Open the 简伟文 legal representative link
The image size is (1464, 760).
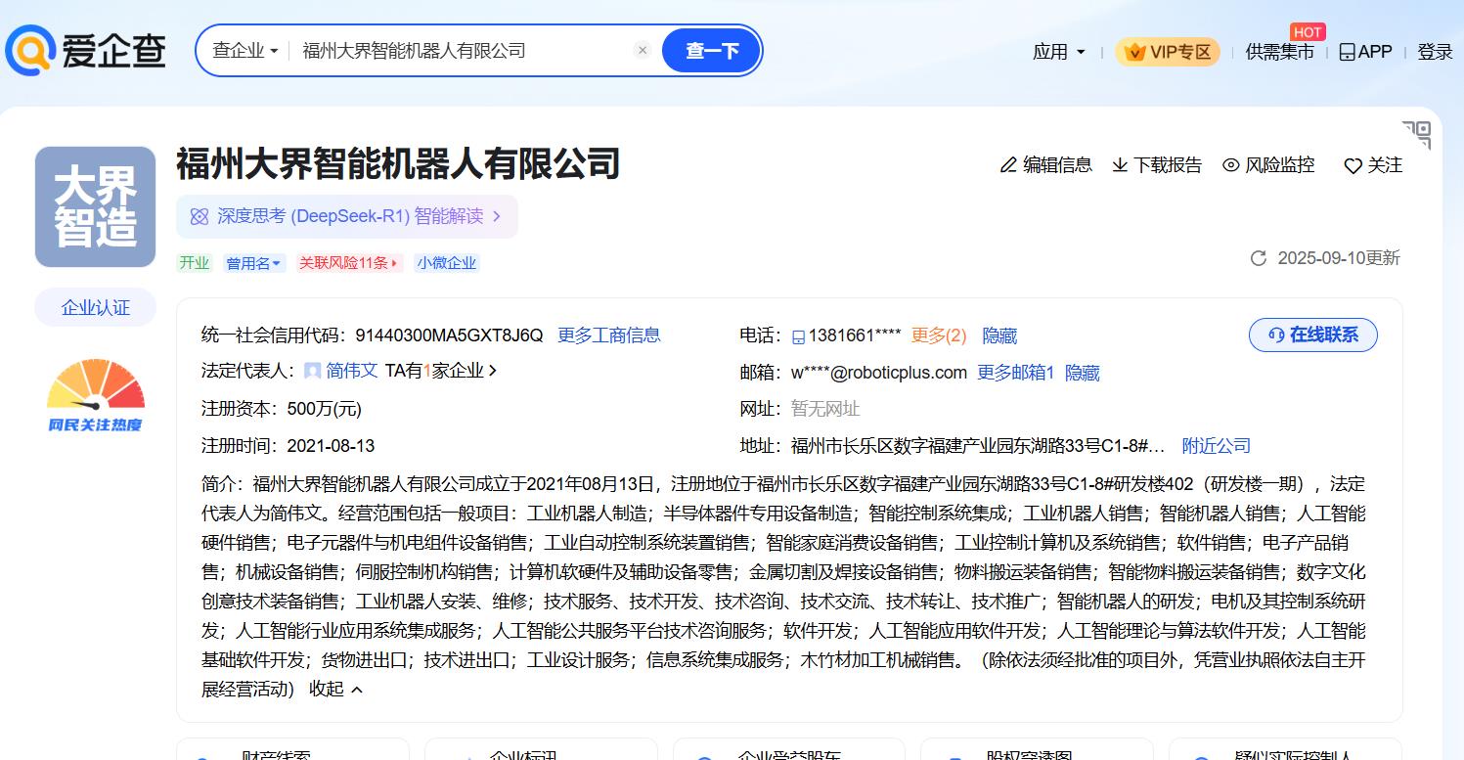[x=352, y=371]
